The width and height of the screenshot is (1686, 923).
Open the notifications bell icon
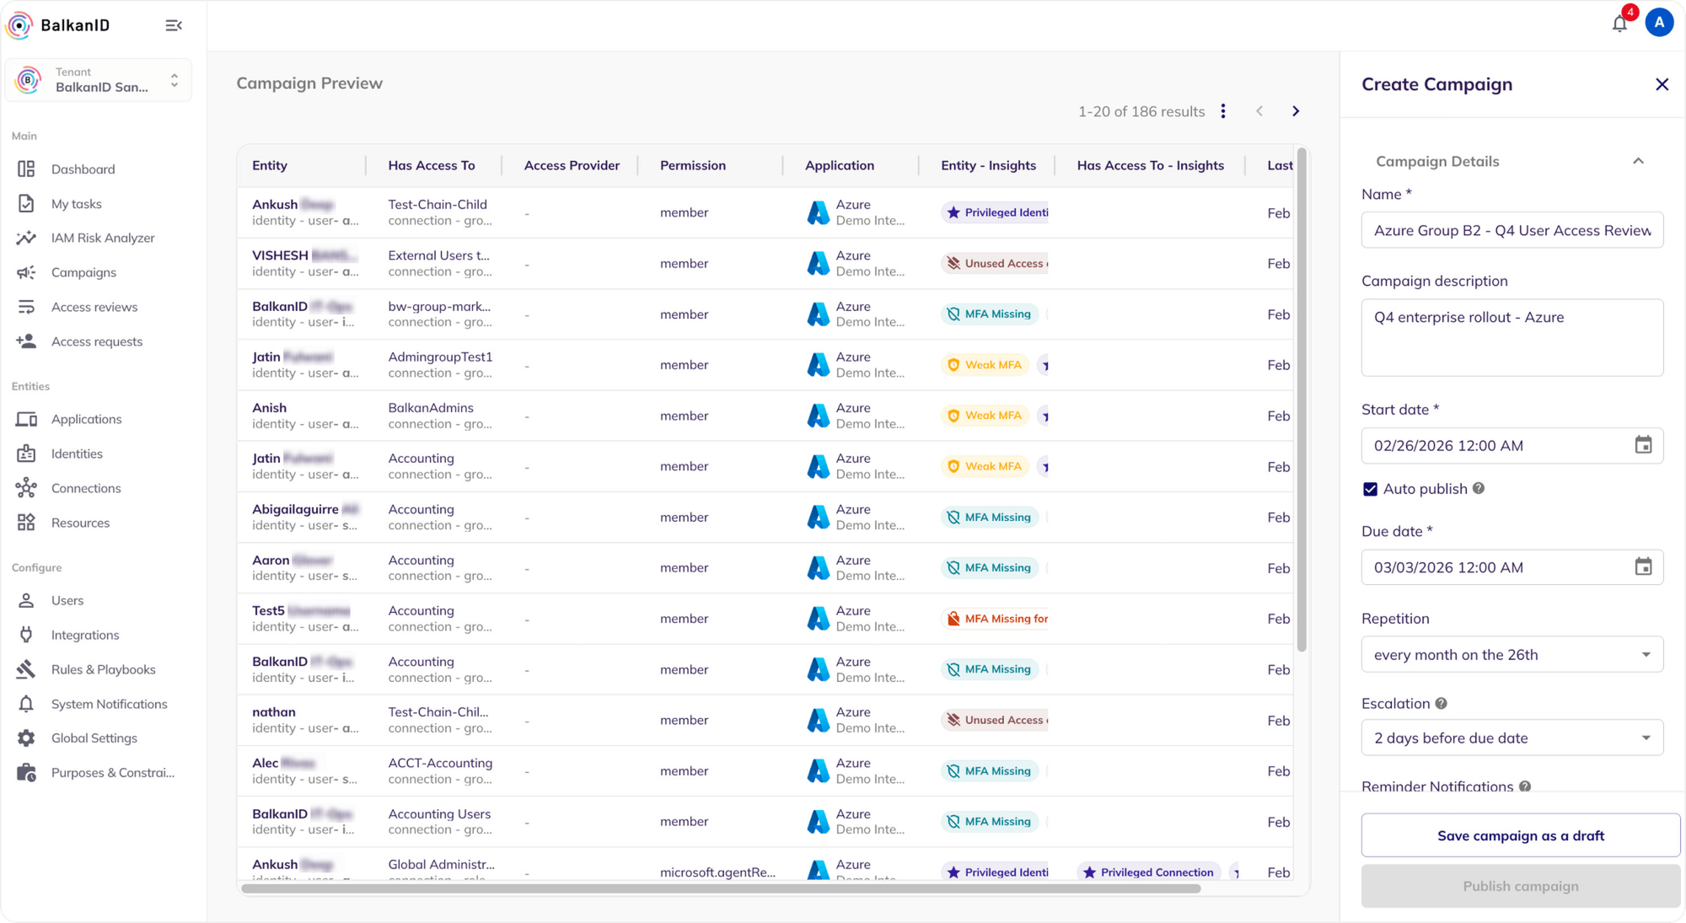(x=1619, y=24)
